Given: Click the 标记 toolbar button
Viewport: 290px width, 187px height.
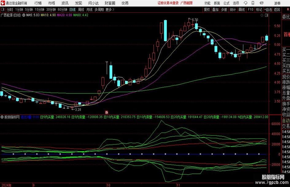Looking at the screenshot, I should [x=259, y=10].
